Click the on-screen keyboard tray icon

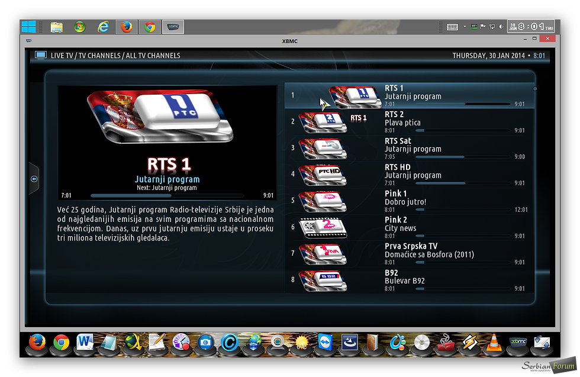tap(452, 27)
